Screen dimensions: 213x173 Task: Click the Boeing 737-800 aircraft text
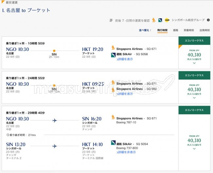[x=127, y=148]
